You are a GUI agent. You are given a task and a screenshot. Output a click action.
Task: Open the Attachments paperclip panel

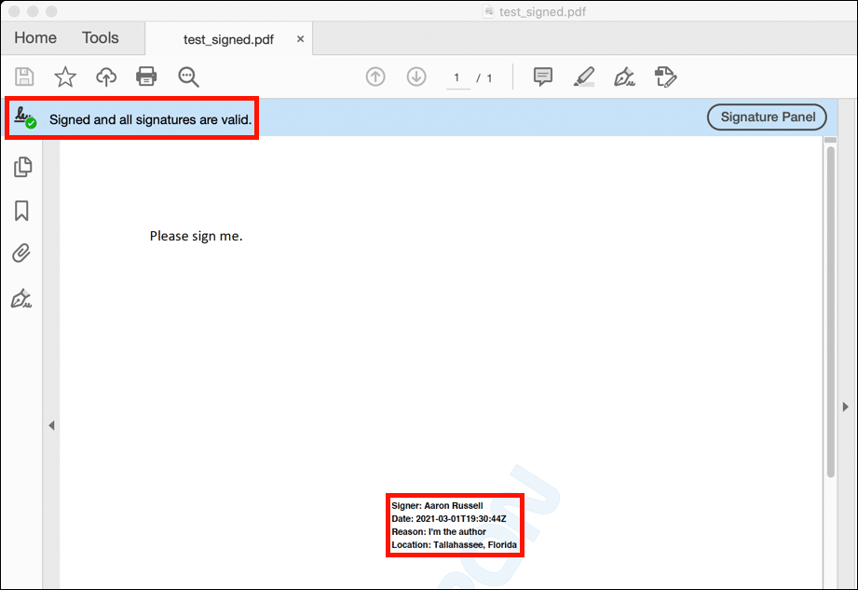21,254
